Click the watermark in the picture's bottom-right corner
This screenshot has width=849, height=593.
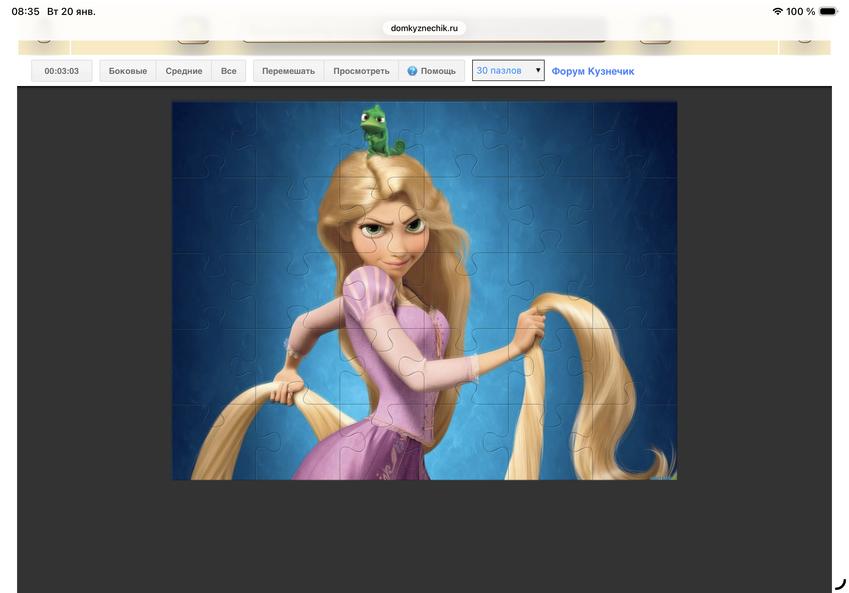pyautogui.click(x=663, y=478)
